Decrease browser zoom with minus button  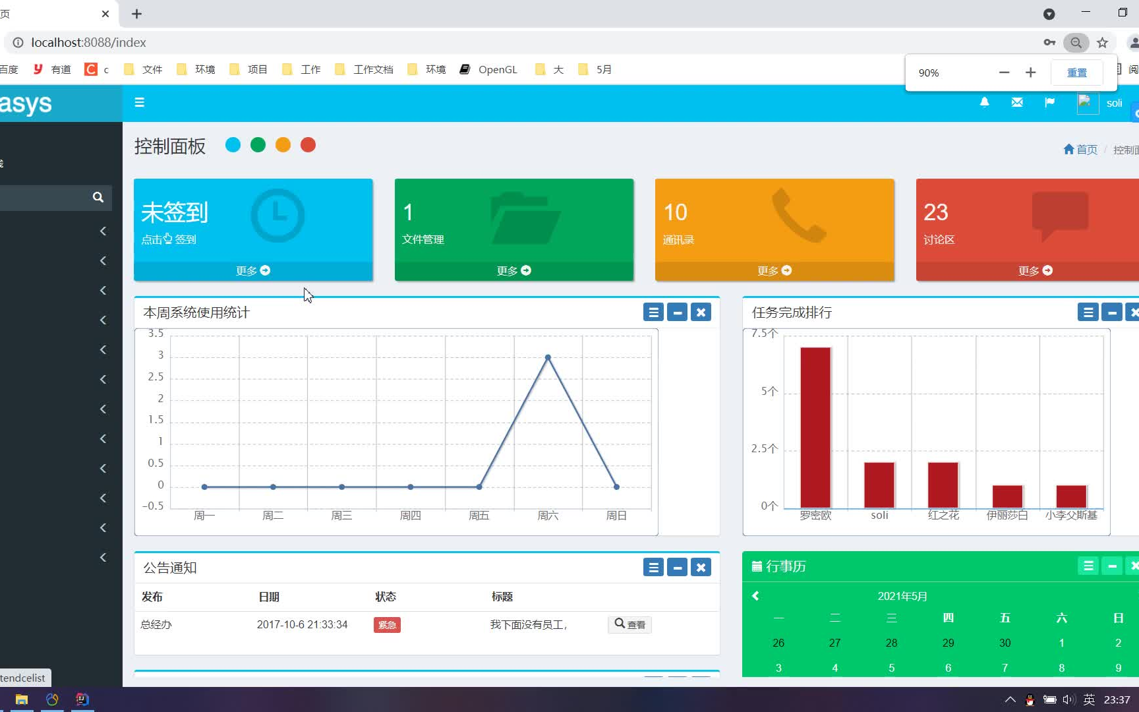pyautogui.click(x=1004, y=73)
